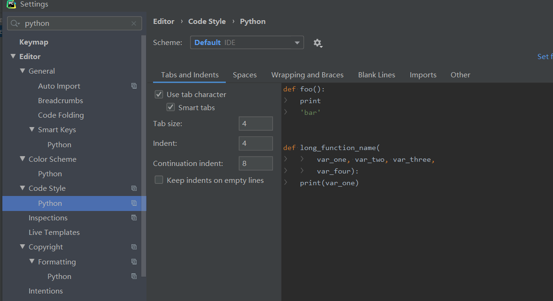Uncheck the Smart tabs option
The width and height of the screenshot is (553, 301).
[171, 107]
